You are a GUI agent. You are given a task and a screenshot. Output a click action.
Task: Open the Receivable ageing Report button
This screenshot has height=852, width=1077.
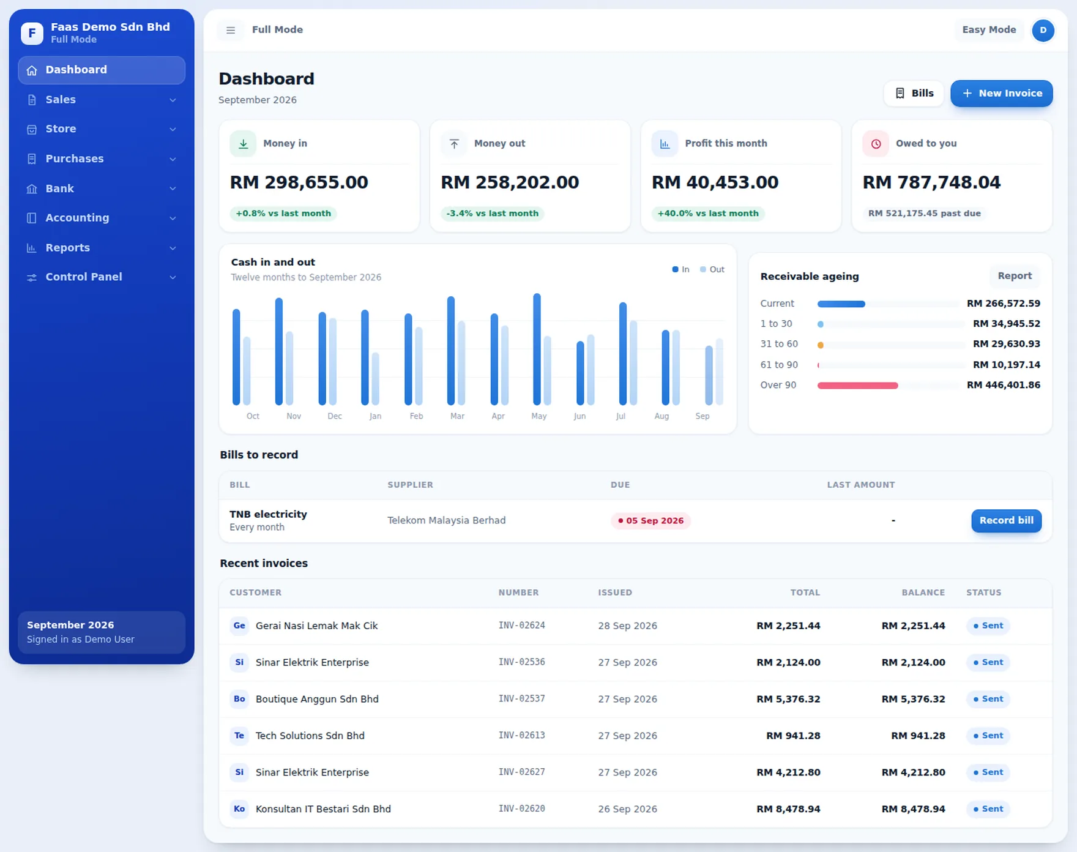click(1015, 276)
